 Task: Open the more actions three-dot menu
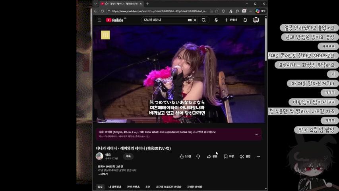pos(258,156)
